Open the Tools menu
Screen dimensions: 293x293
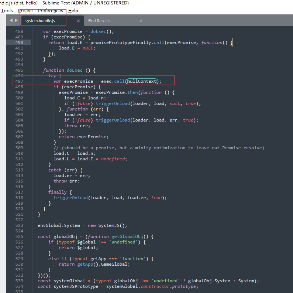(7, 11)
